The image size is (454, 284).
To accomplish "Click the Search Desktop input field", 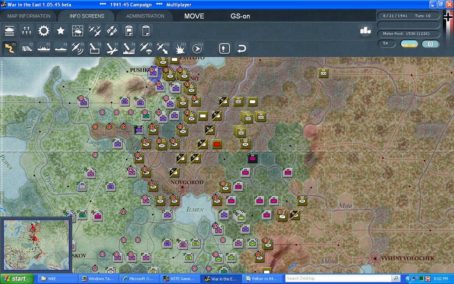I will [338, 278].
